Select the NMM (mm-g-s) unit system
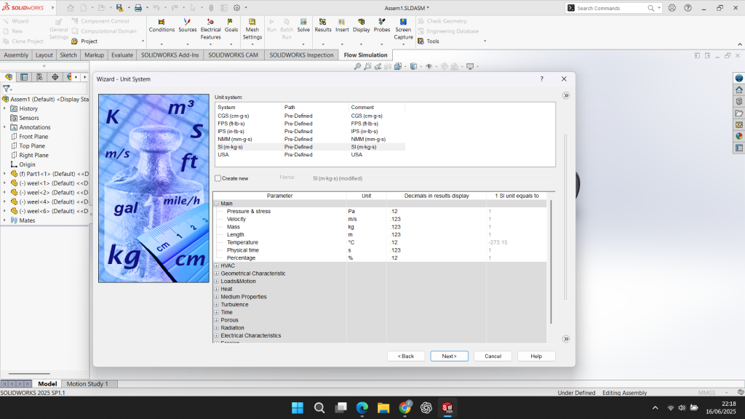Screen dimensions: 745x419 235,139
